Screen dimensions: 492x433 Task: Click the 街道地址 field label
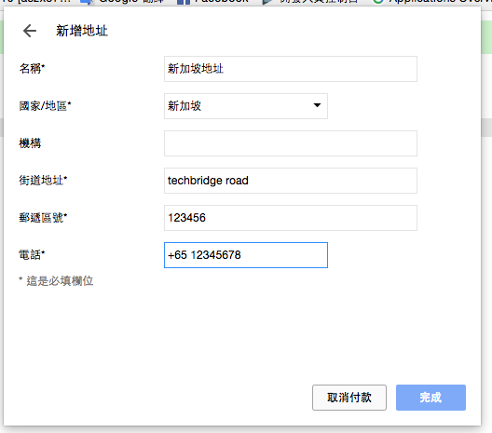click(43, 181)
